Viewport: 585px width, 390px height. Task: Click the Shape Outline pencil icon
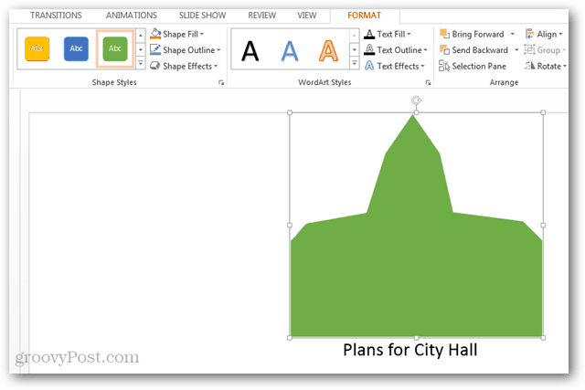[155, 50]
